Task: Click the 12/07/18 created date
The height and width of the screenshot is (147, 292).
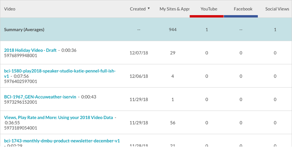Action: (139, 53)
